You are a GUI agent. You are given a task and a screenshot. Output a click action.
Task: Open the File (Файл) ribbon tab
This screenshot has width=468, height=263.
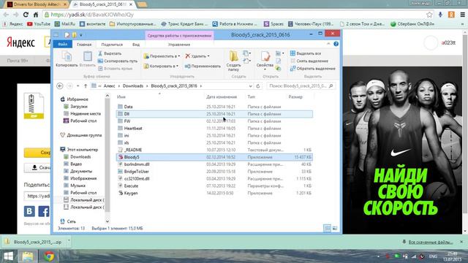[x=63, y=44]
